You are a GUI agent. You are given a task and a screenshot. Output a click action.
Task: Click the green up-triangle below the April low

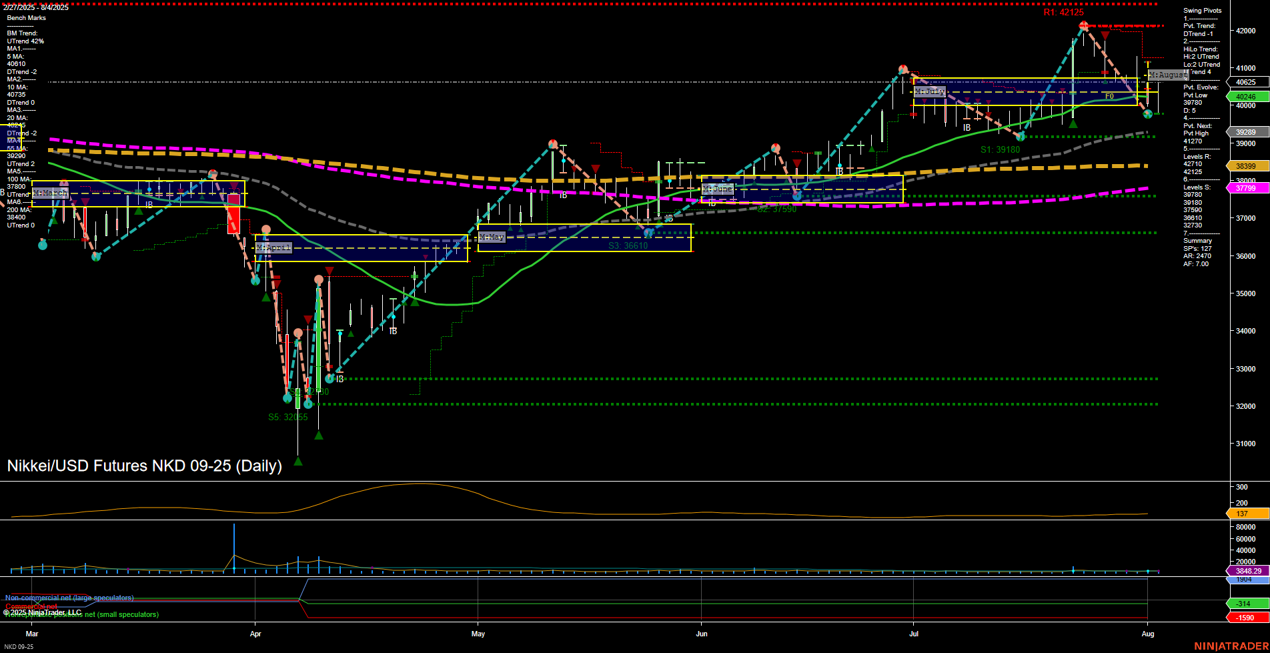coord(298,460)
